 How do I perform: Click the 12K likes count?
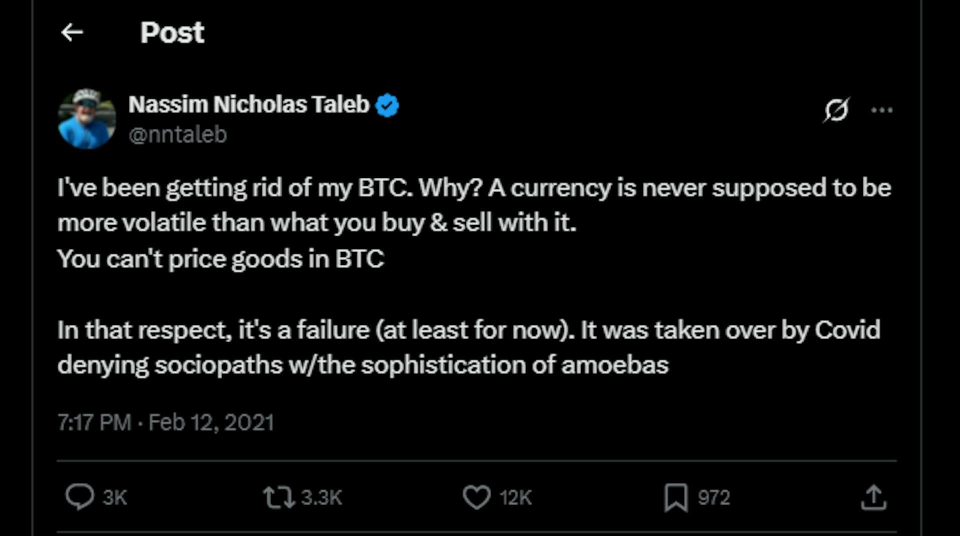point(515,497)
